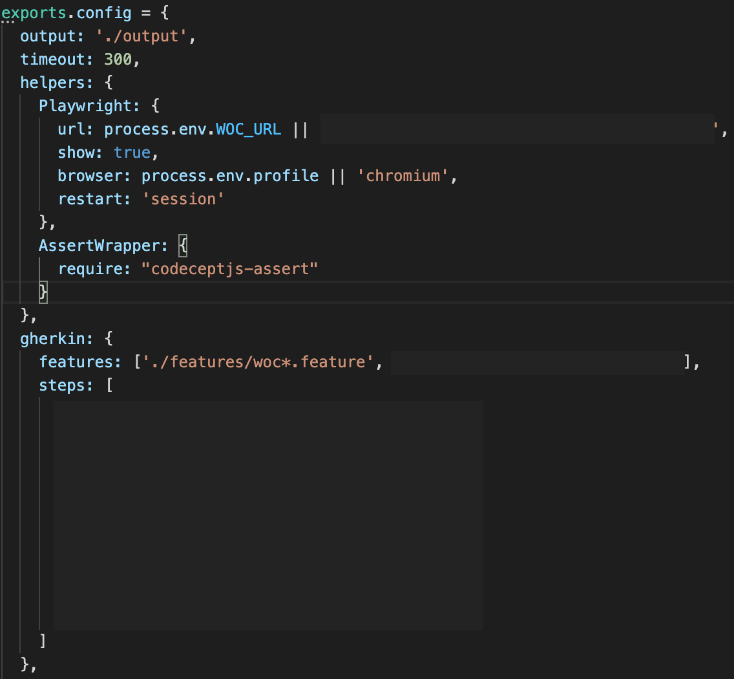Click 'process' in the url line
This screenshot has width=734, height=679.
[137, 129]
